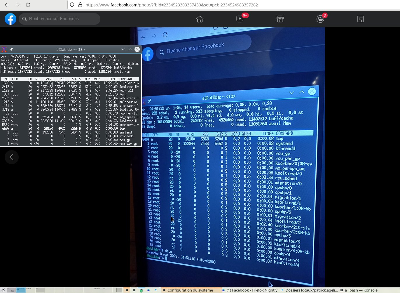Click the padlock site security icon
Screen dimensions: 400x293
click(x=80, y=5)
